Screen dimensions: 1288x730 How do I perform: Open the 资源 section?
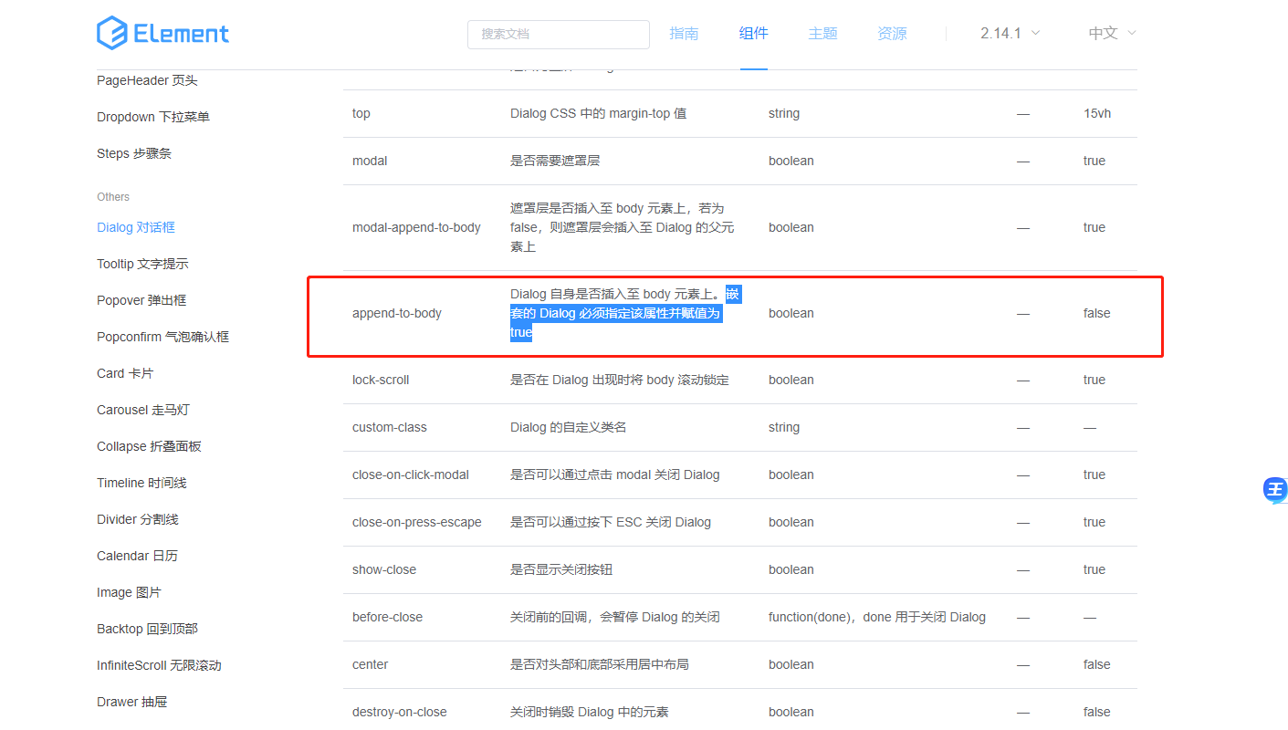point(892,33)
